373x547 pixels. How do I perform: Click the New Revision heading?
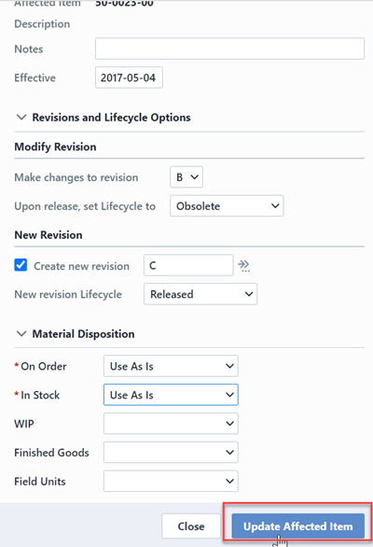pyautogui.click(x=48, y=235)
